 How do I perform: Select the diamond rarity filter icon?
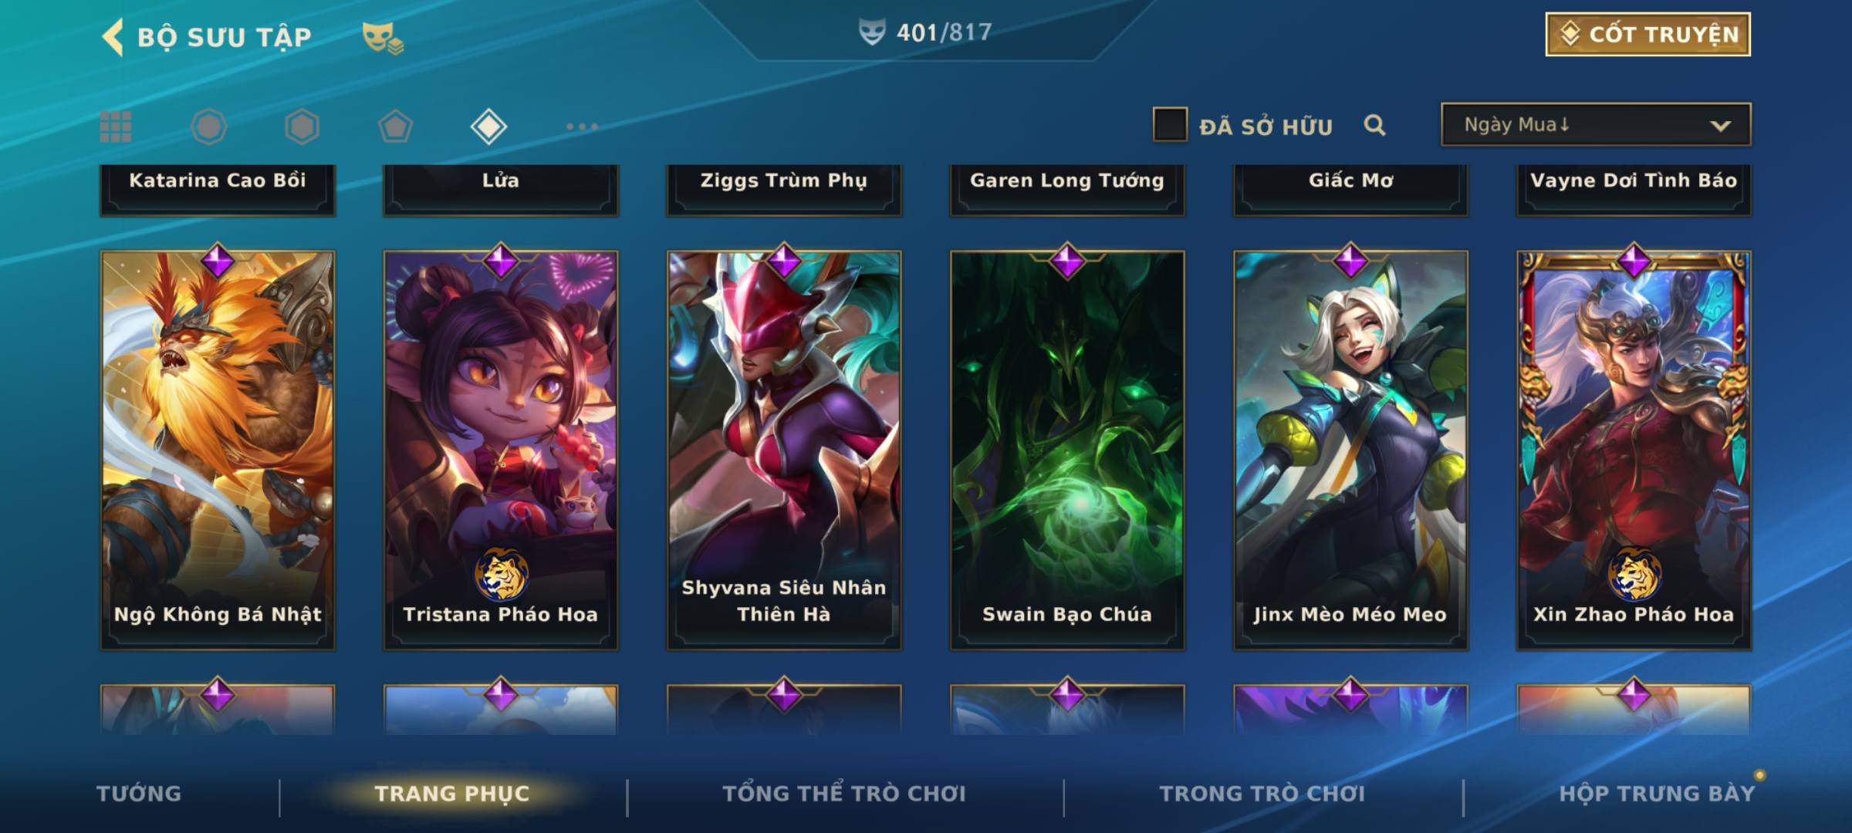tap(488, 126)
